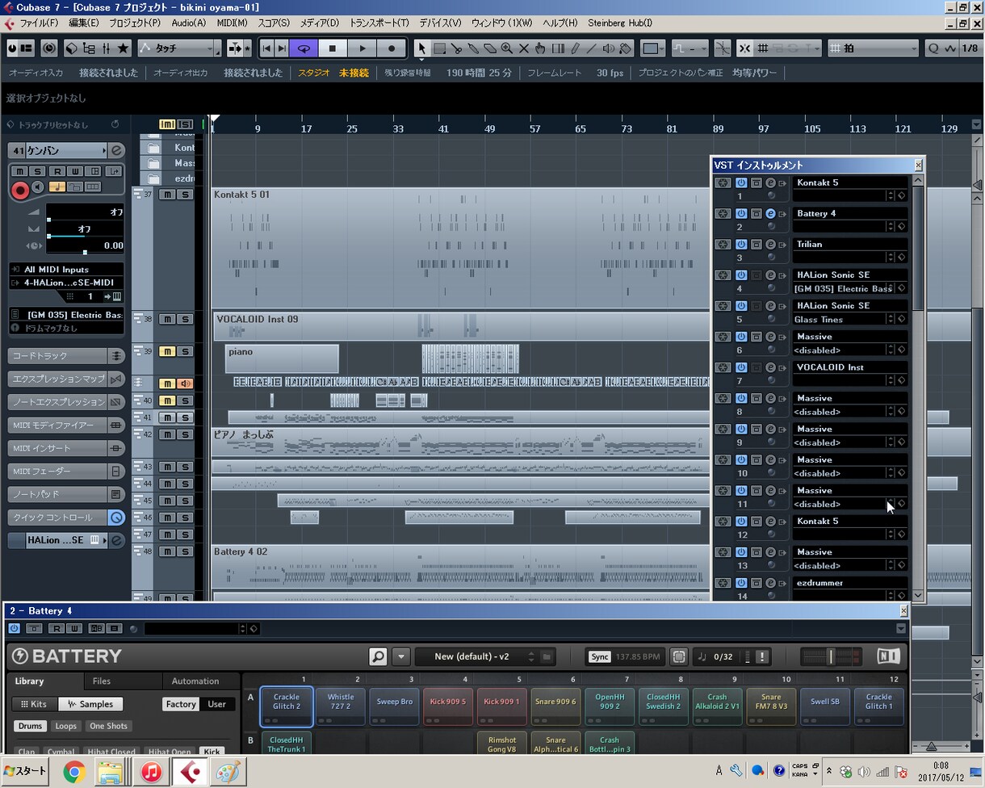Open the MIDI(M) menu
Image resolution: width=985 pixels, height=788 pixels.
(x=233, y=23)
